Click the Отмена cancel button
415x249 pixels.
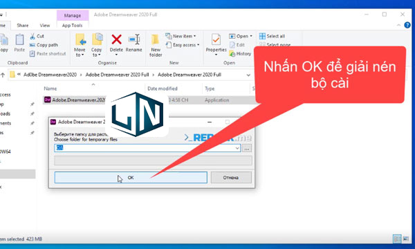tap(231, 178)
